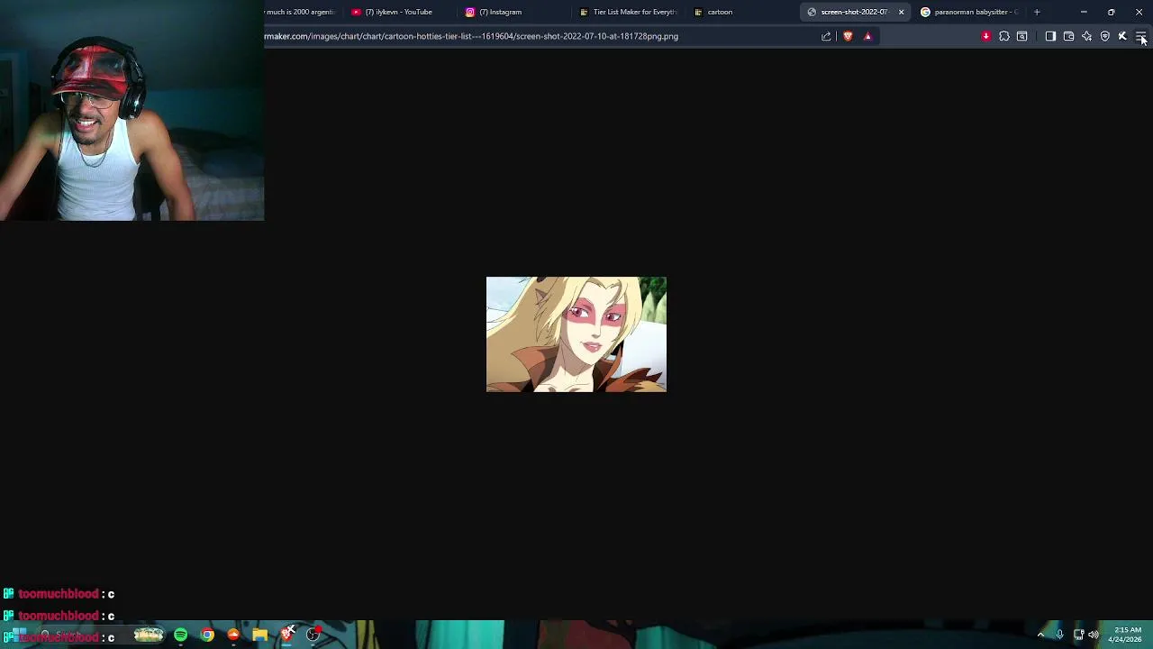
Task: Close the screen-shot-2022-07 tab
Action: tap(901, 12)
